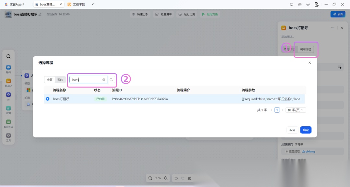Undo the last canvas action
The width and height of the screenshot is (350, 187).
click(176, 178)
